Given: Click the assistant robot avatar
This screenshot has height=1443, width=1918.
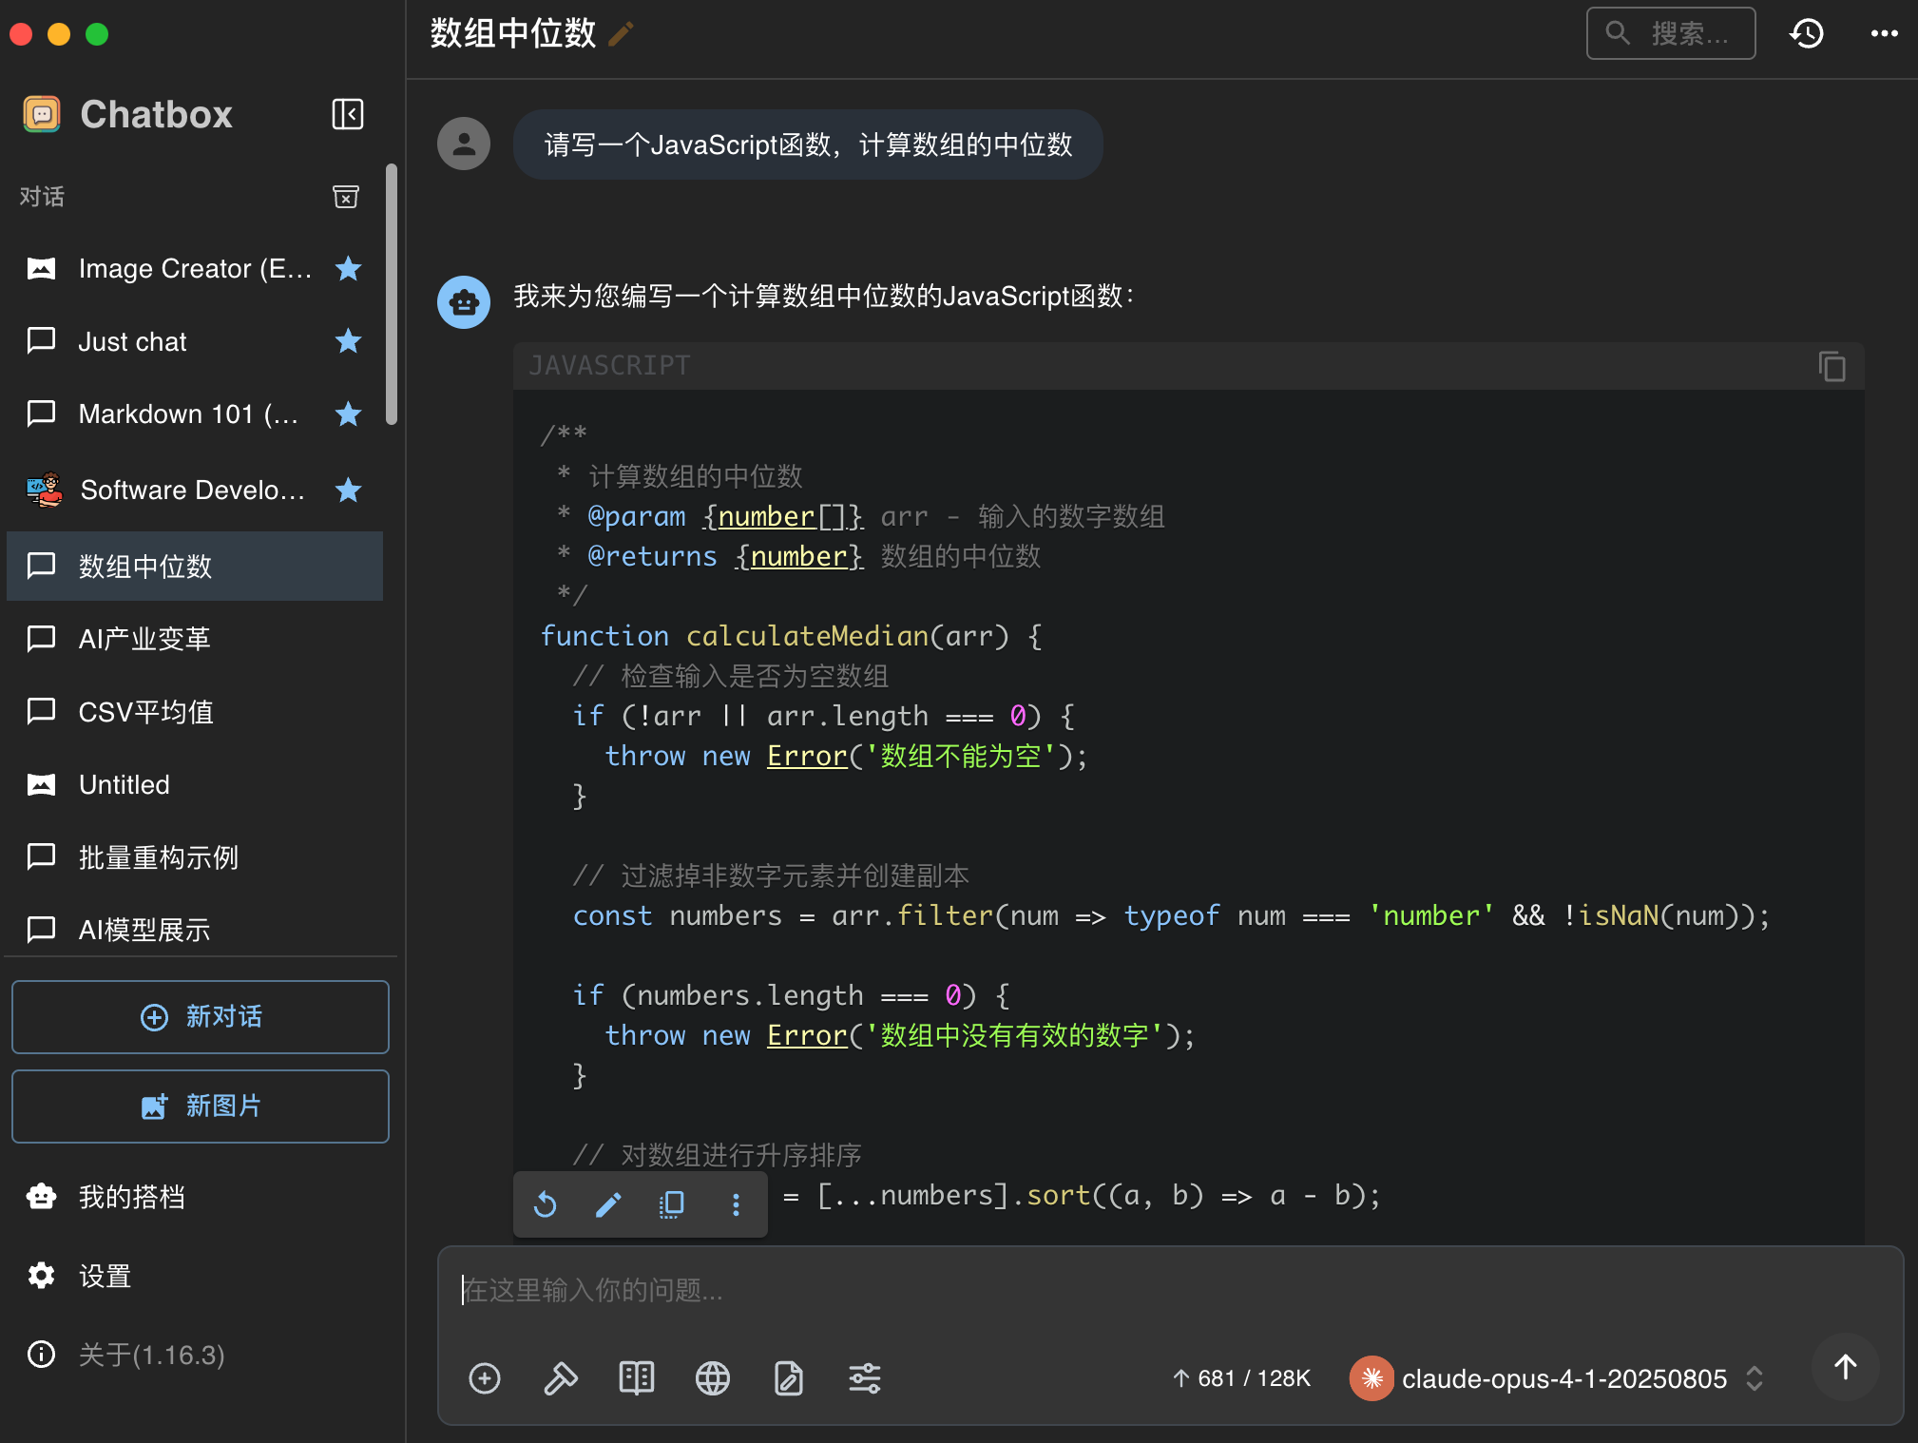Looking at the screenshot, I should tap(464, 302).
